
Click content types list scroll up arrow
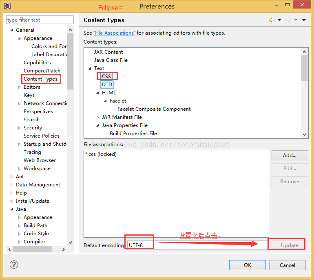tap(304, 52)
